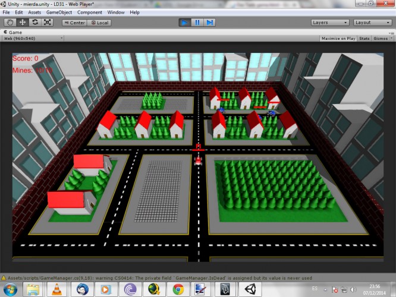Image resolution: width=396 pixels, height=297 pixels.
Task: Open Windows Media Player taskbar icon
Action: pos(106,289)
